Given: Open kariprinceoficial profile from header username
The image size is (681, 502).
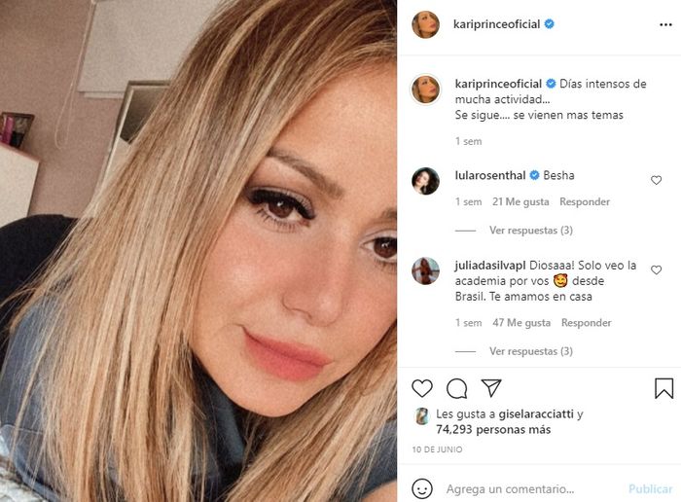Looking at the screenshot, I should pos(496,24).
